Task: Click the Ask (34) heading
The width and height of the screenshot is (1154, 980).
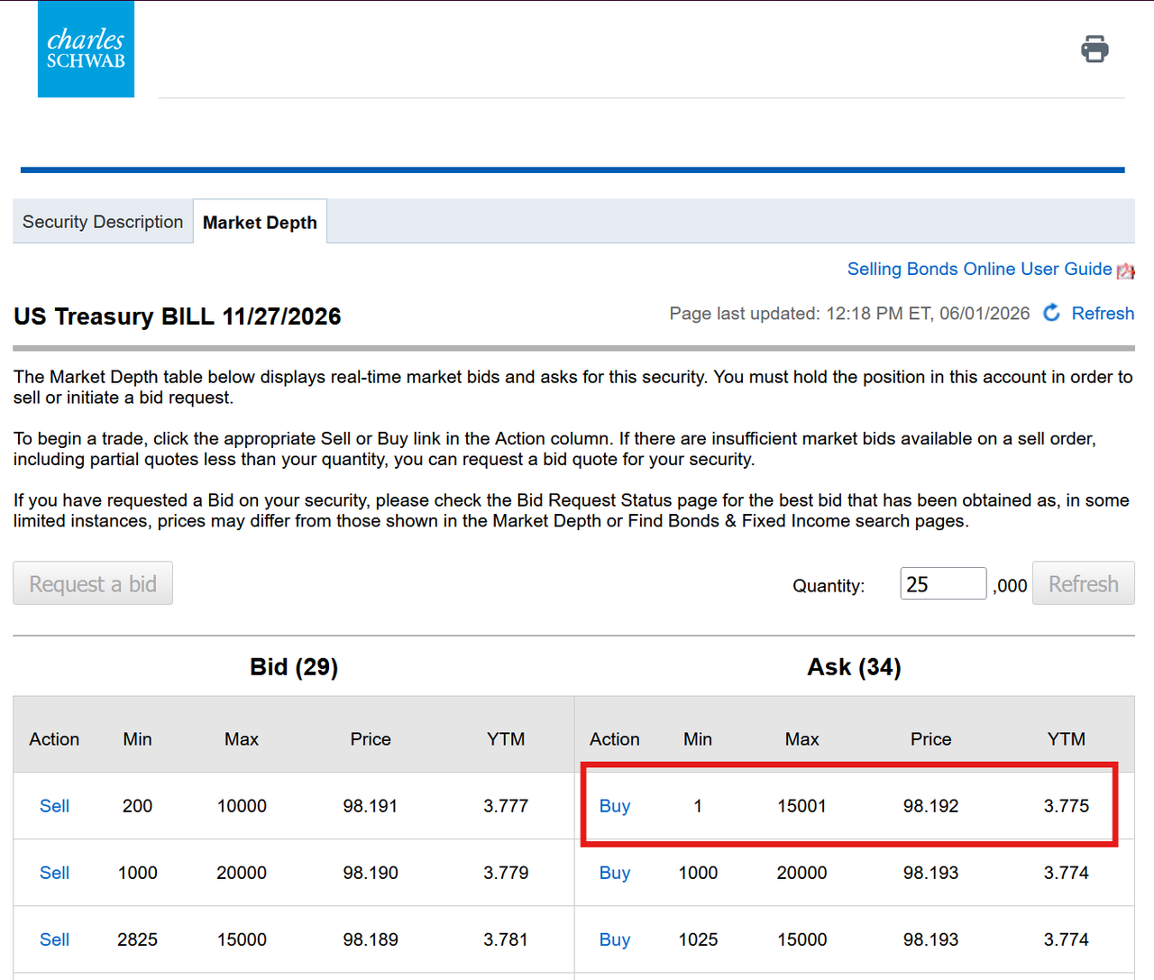Action: (854, 667)
